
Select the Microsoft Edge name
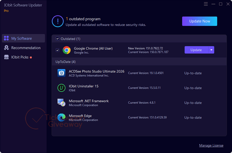(80, 116)
